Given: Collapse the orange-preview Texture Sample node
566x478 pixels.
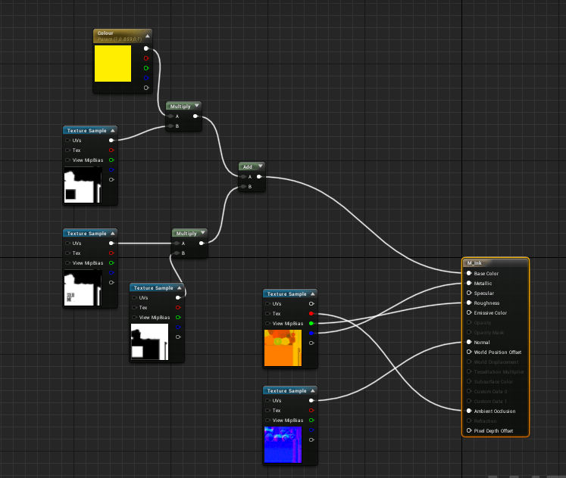Looking at the screenshot, I should tap(313, 294).
